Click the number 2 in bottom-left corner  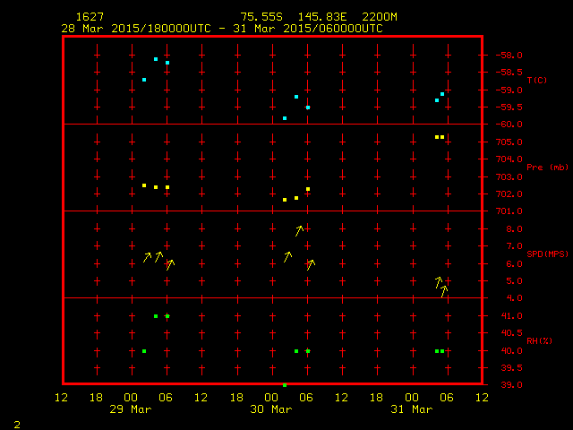(16, 423)
